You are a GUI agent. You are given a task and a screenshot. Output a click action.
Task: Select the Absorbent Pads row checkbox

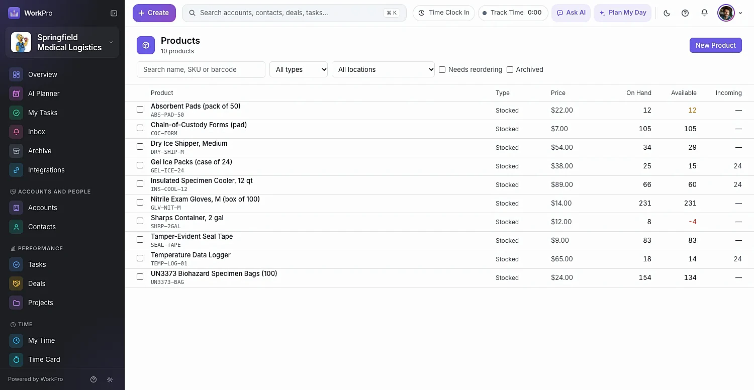pos(140,110)
